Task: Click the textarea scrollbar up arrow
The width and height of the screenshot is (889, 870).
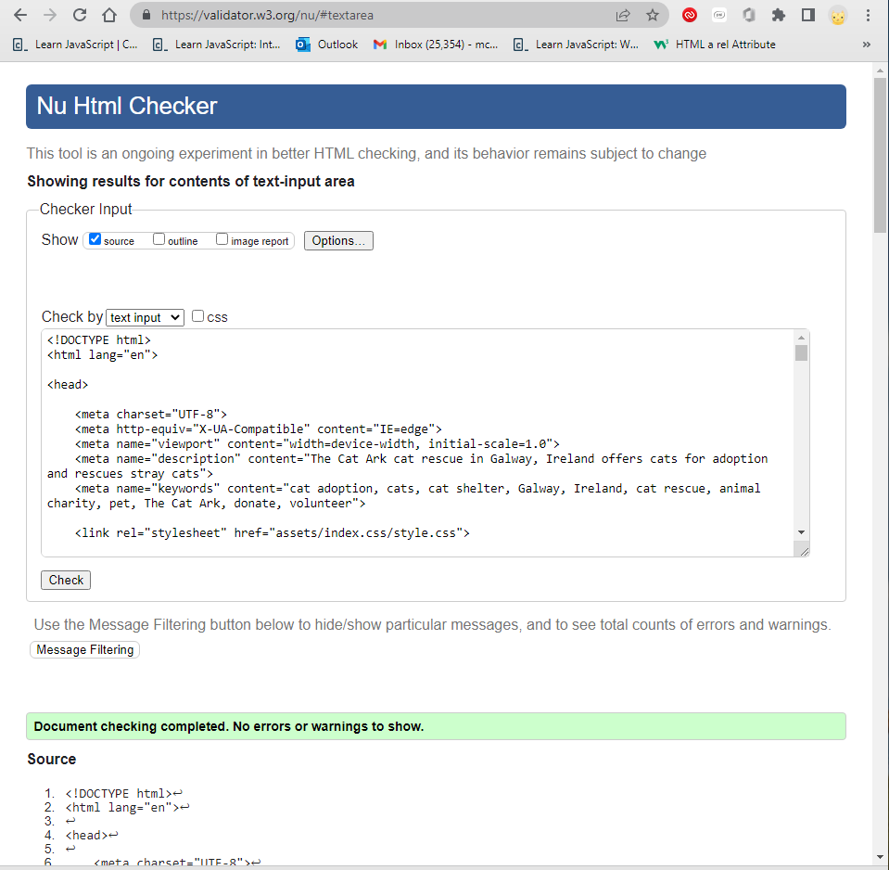Action: (801, 338)
